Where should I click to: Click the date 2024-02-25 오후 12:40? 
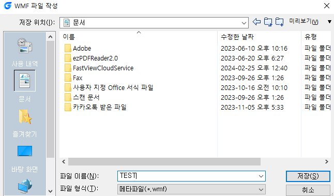254,68
